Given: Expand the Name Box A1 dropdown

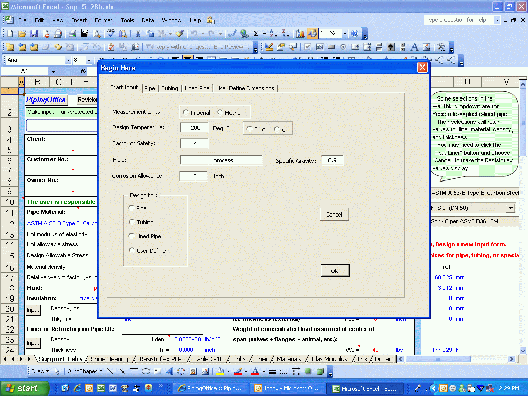Looking at the screenshot, I should click(x=53, y=71).
